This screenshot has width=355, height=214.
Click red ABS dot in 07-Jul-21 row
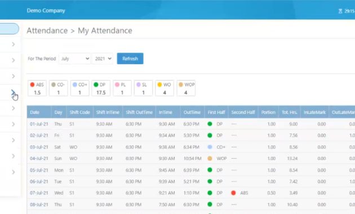point(233,193)
